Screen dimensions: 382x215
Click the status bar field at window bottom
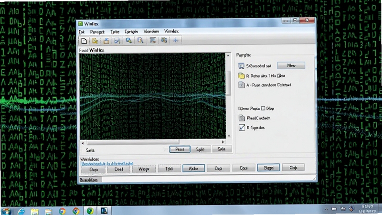(197, 180)
